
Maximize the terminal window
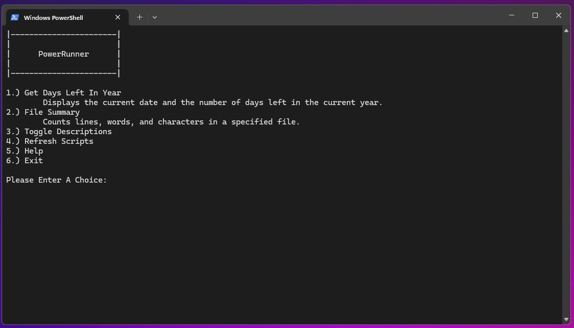[535, 15]
